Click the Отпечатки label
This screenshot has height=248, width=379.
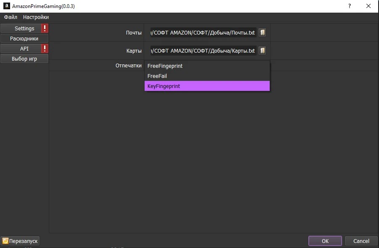click(129, 66)
